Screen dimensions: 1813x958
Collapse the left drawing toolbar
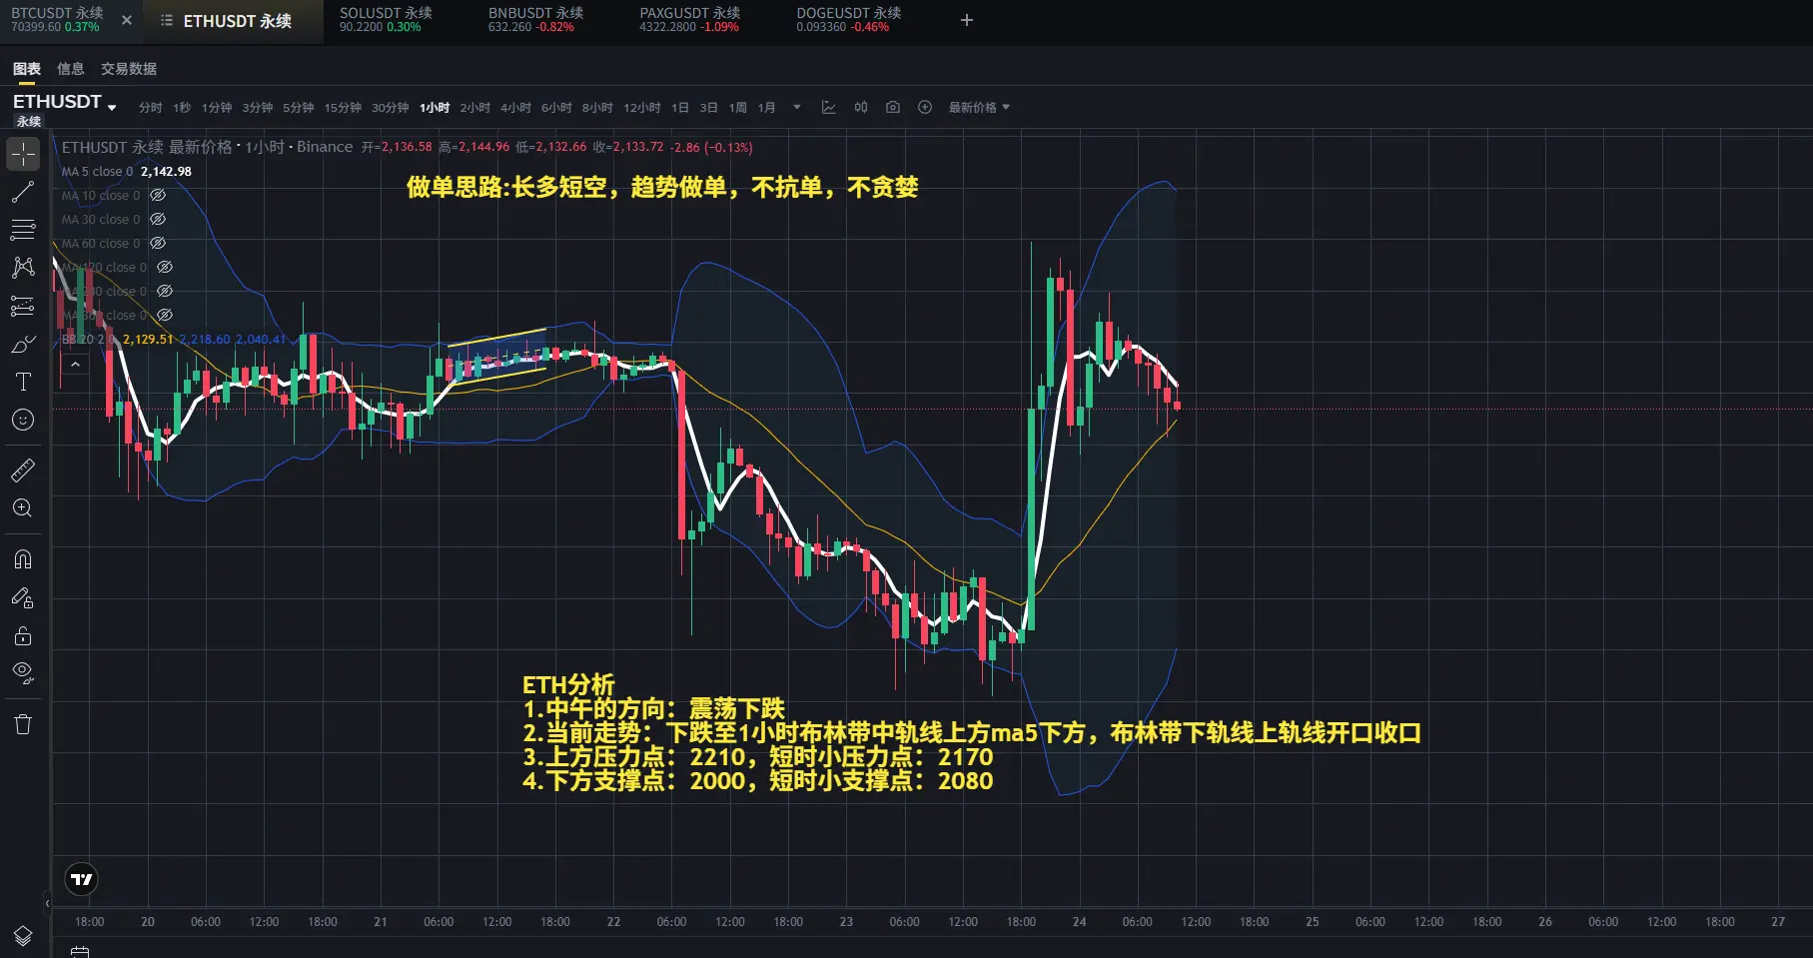click(47, 903)
